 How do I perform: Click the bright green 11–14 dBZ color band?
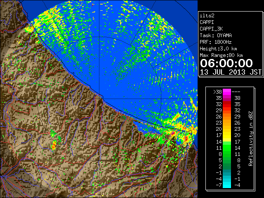point(227,148)
